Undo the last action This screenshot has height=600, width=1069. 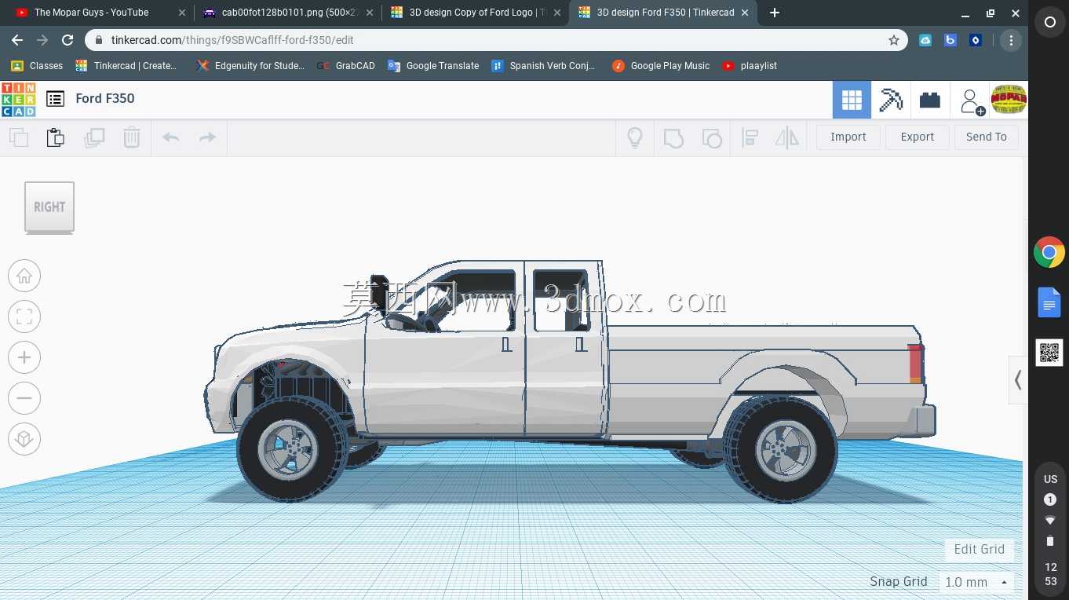point(170,137)
